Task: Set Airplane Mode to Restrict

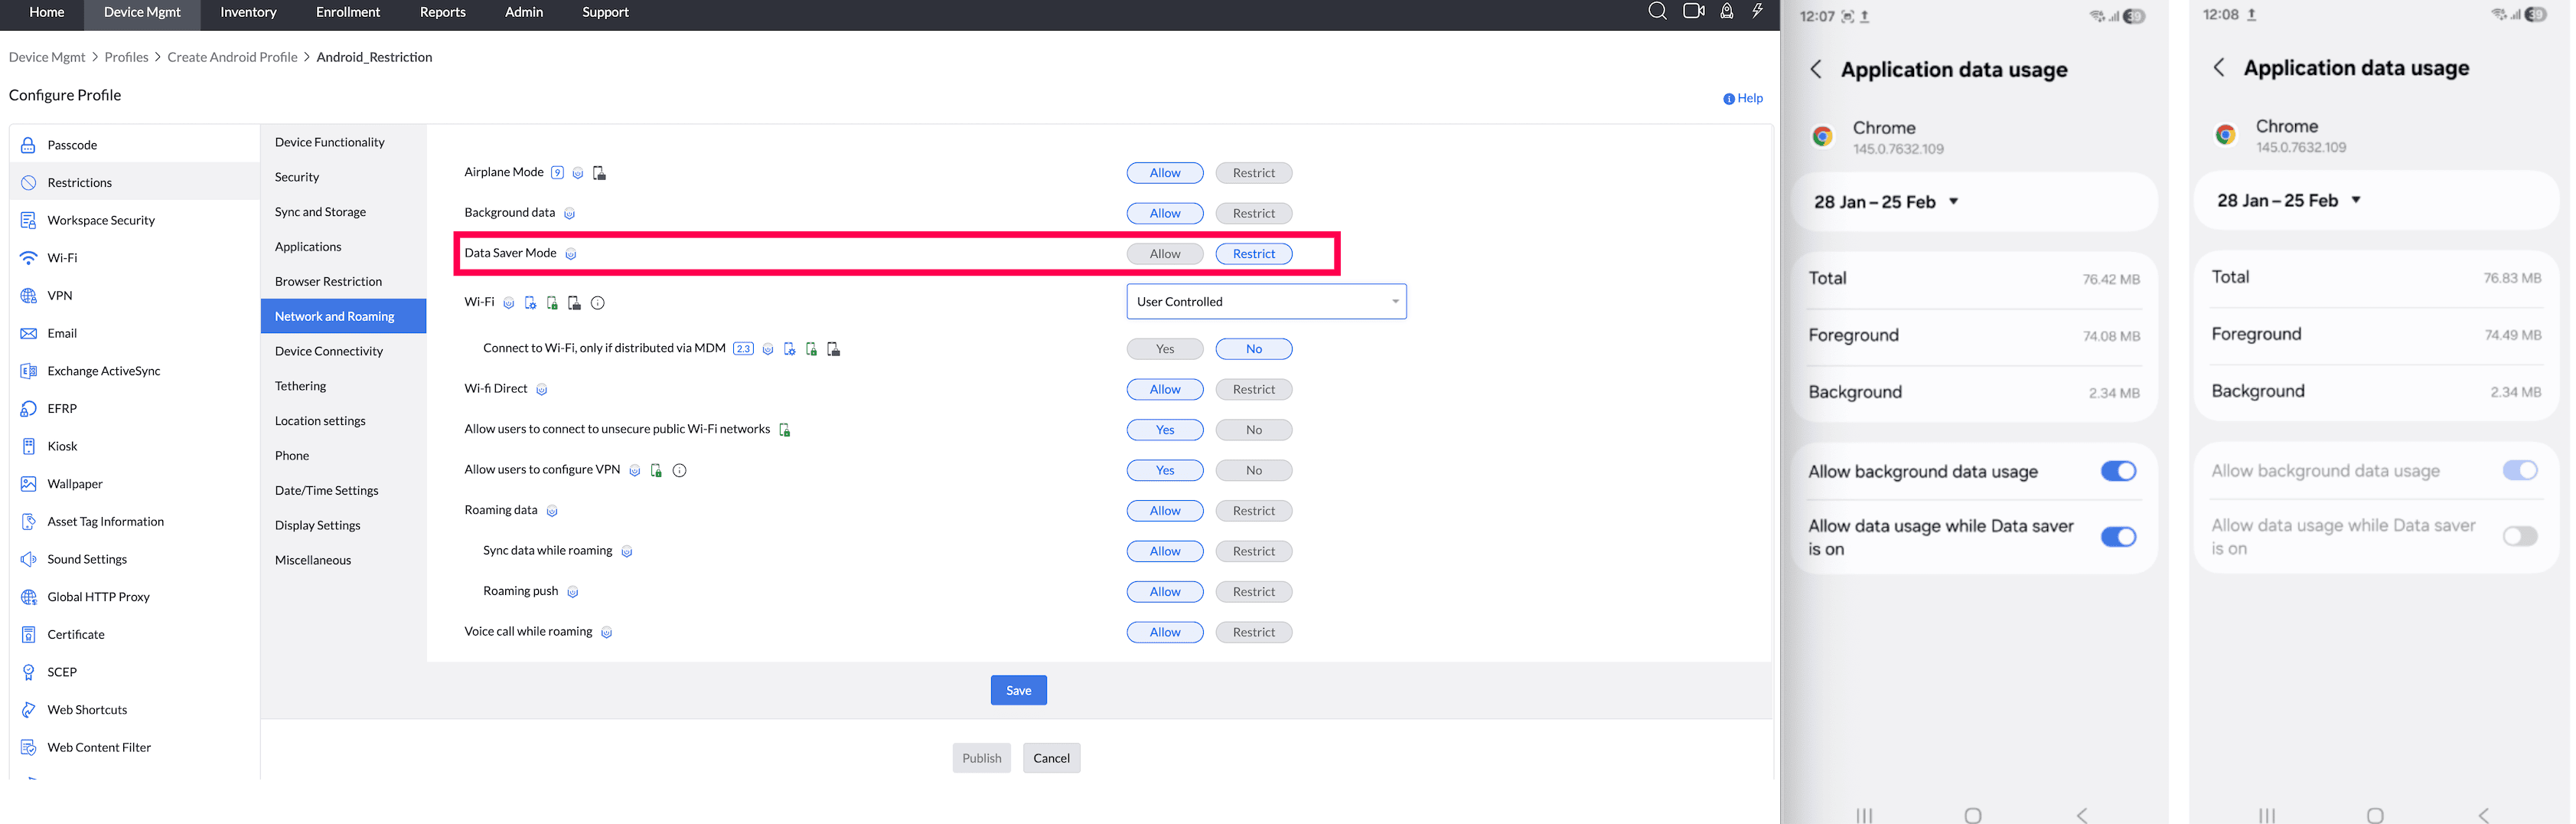Action: coord(1253,173)
